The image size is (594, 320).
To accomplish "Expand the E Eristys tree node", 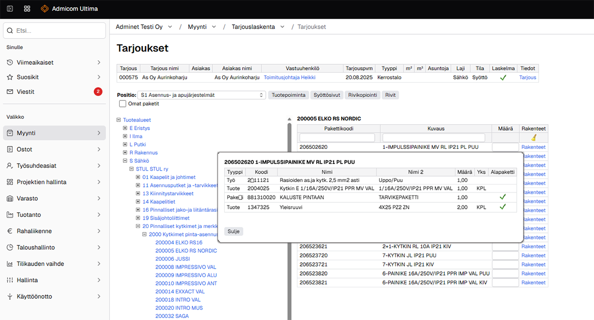I will point(125,128).
